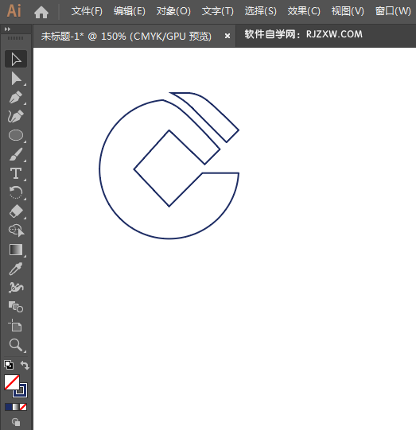The height and width of the screenshot is (430, 416).
Task: Select the Zoom magnifier tool
Action: tap(16, 345)
